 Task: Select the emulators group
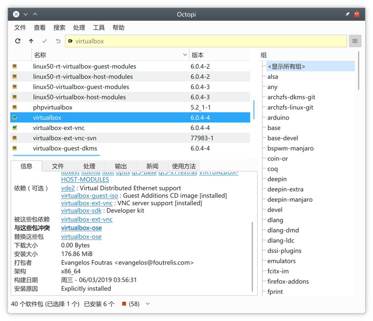coord(281,261)
